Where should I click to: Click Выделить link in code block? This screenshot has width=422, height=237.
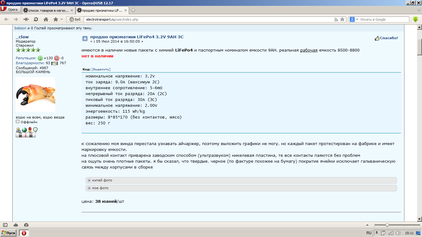[x=101, y=69]
